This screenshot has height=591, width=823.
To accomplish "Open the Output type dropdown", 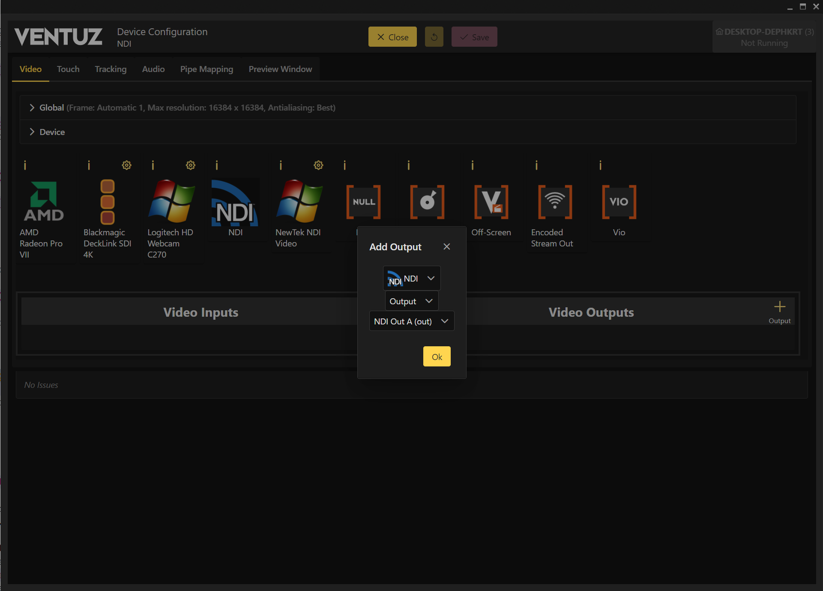I will point(411,301).
